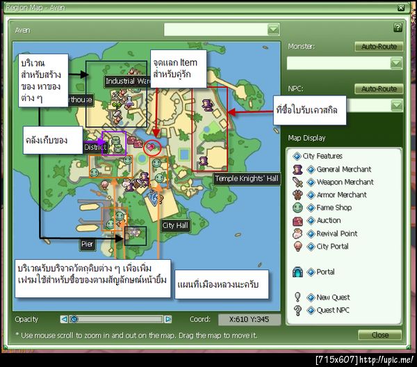Click the merchant icon in the upper Temple district
Screen dimensions: 417x367
point(207,105)
